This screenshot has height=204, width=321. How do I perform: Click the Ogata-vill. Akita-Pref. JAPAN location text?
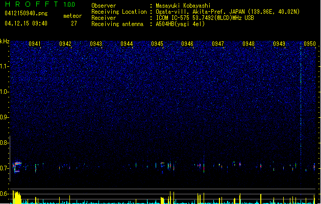point(228,12)
